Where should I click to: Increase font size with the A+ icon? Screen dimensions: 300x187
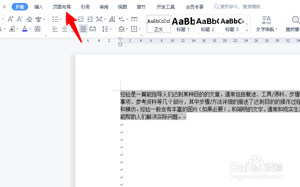pos(10,19)
